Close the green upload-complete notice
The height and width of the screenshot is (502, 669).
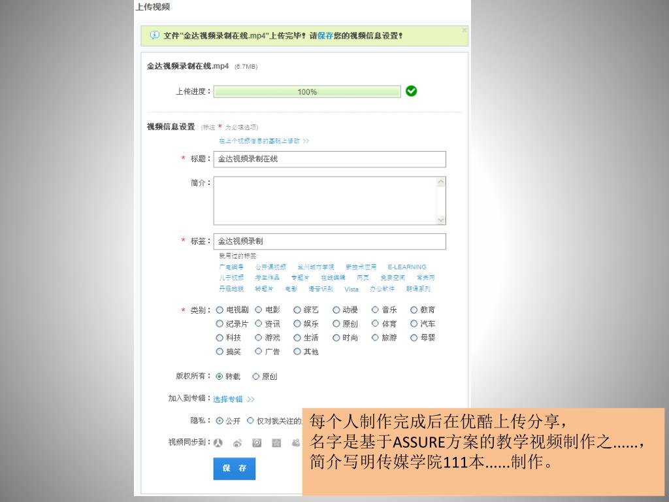(465, 30)
